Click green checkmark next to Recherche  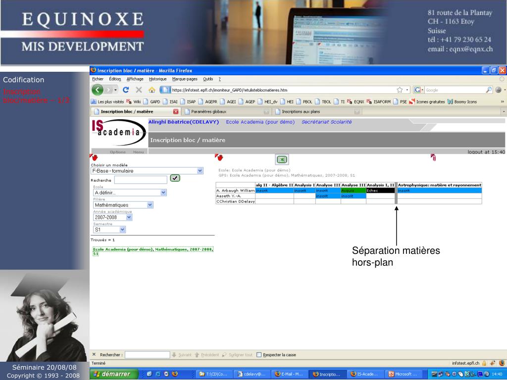tap(175, 178)
